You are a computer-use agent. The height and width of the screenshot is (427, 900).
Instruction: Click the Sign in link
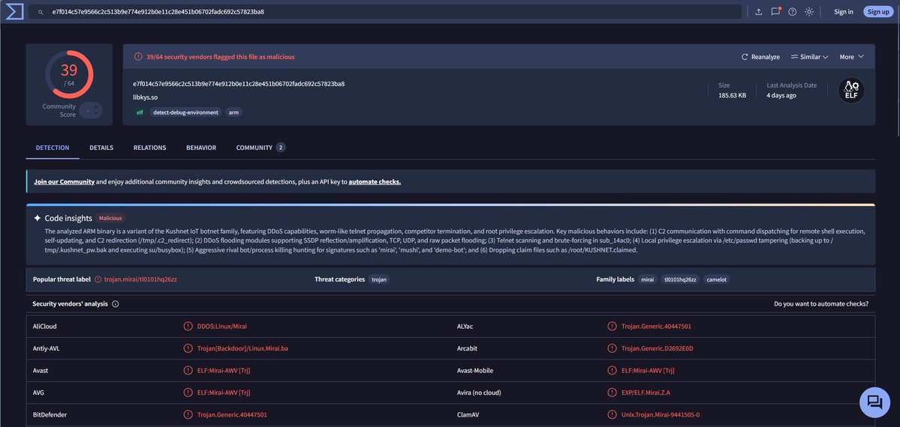tap(843, 11)
